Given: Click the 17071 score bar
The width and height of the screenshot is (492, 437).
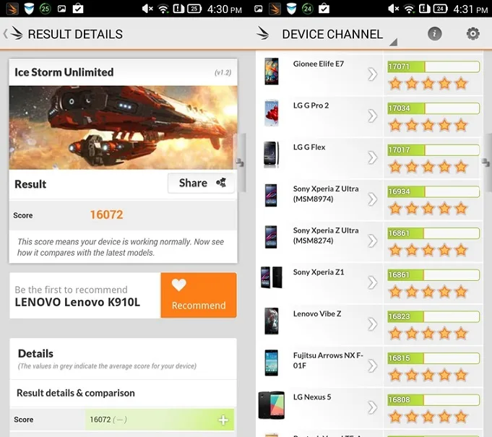Looking at the screenshot, I should [x=433, y=67].
